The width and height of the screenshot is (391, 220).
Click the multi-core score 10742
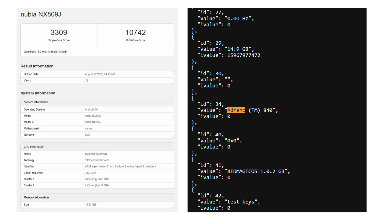click(135, 33)
